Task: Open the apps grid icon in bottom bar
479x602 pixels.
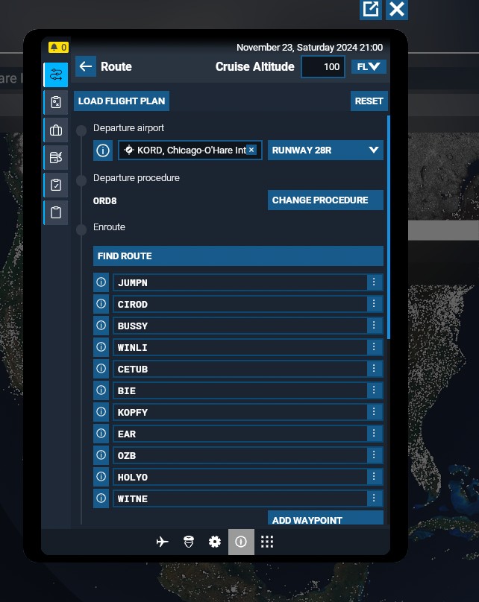Action: coord(267,542)
